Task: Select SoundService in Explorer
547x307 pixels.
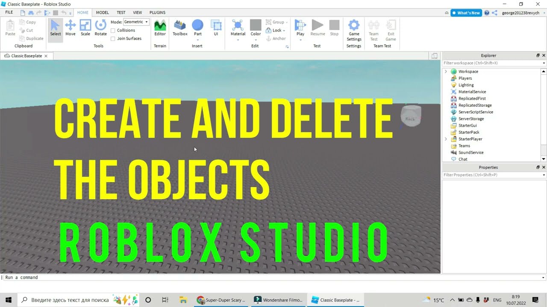Action: [x=471, y=153]
